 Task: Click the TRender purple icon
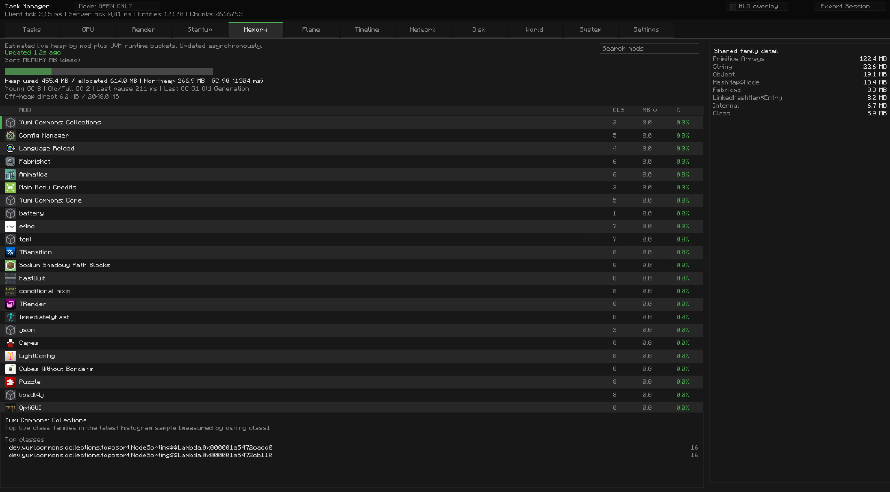click(10, 304)
